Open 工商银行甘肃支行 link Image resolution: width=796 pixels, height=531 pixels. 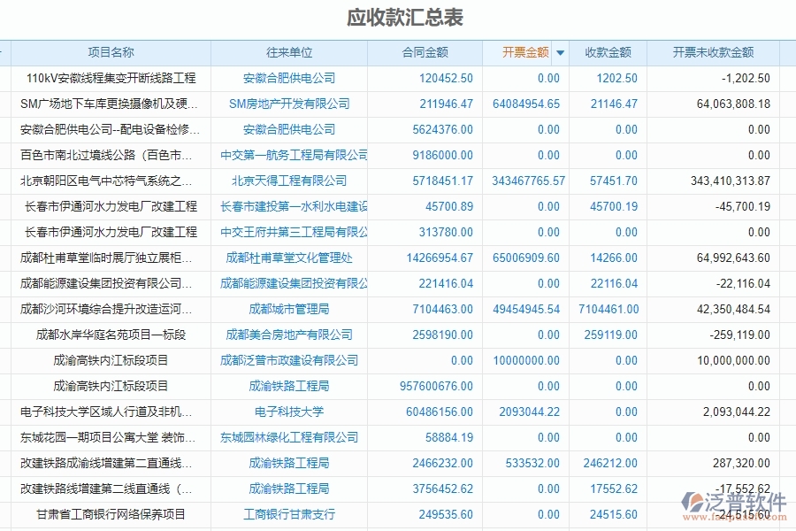[x=293, y=514]
